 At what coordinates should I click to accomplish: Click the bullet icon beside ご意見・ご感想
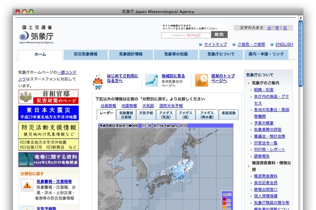(x=234, y=45)
